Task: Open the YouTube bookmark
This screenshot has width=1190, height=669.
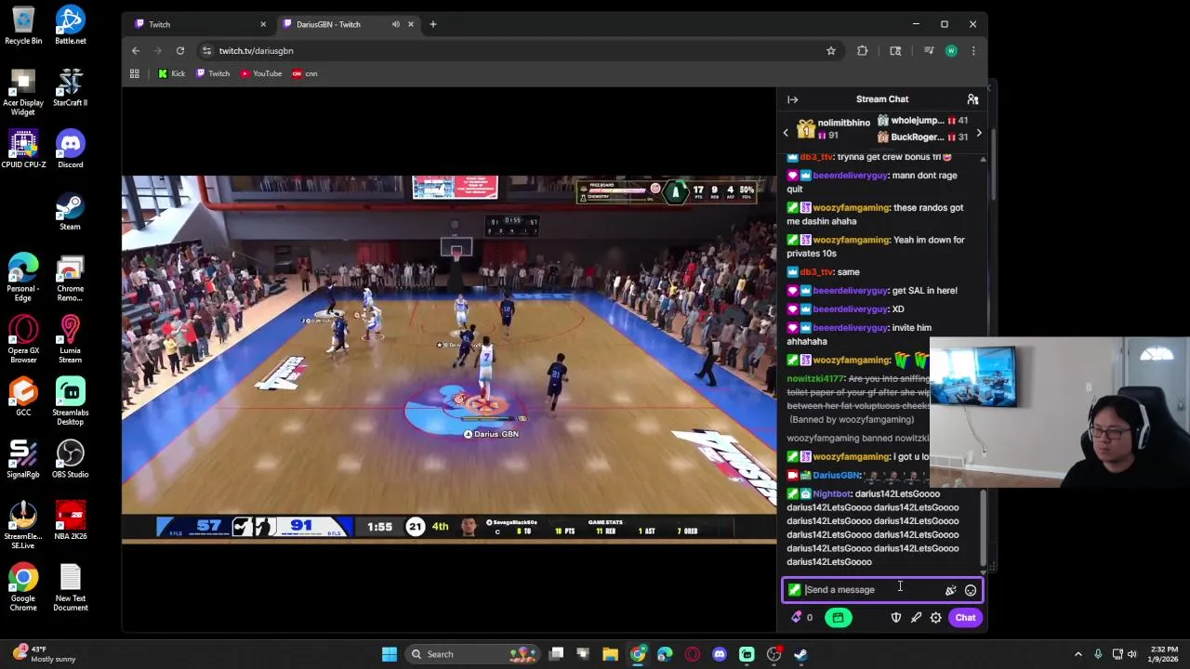Action: [261, 73]
